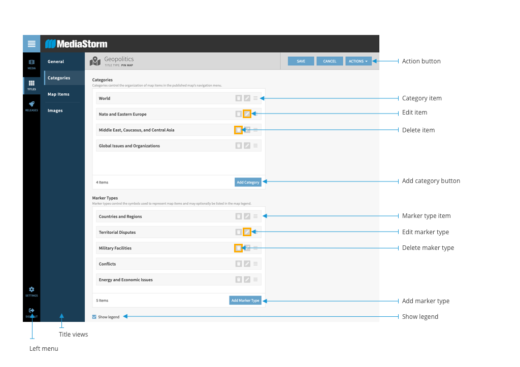Screen dimensions: 520x367
Task: Click drag handle for Global Issues and Organizations
Action: click(255, 146)
